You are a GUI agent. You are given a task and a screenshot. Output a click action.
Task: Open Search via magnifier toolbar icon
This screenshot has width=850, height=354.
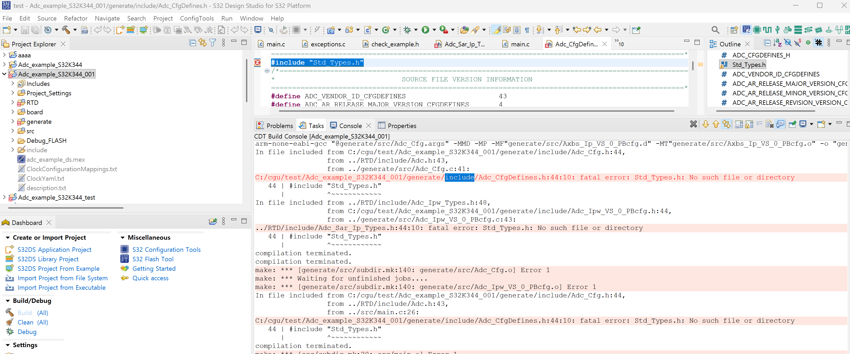click(715, 30)
